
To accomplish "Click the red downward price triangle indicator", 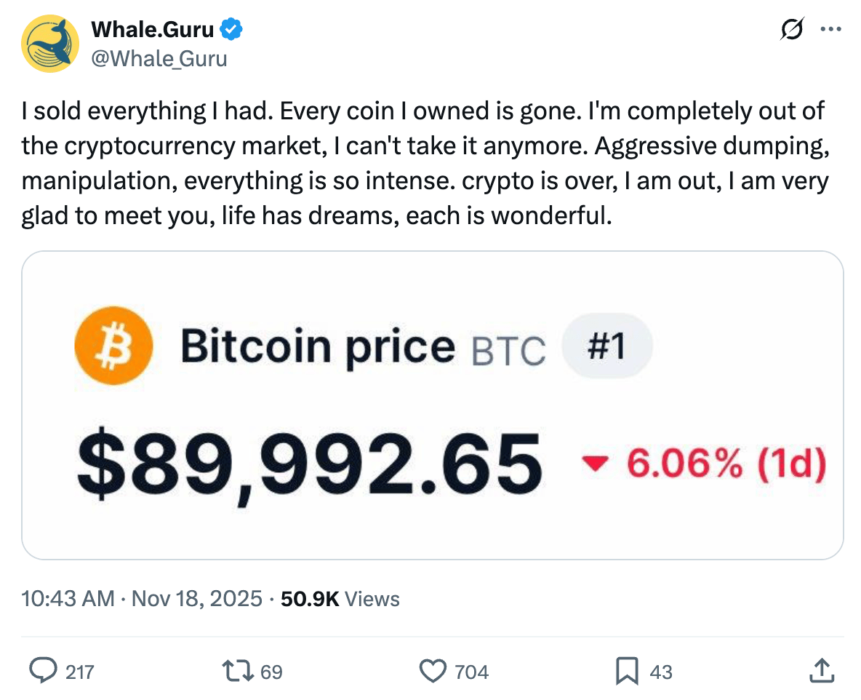I will (595, 462).
